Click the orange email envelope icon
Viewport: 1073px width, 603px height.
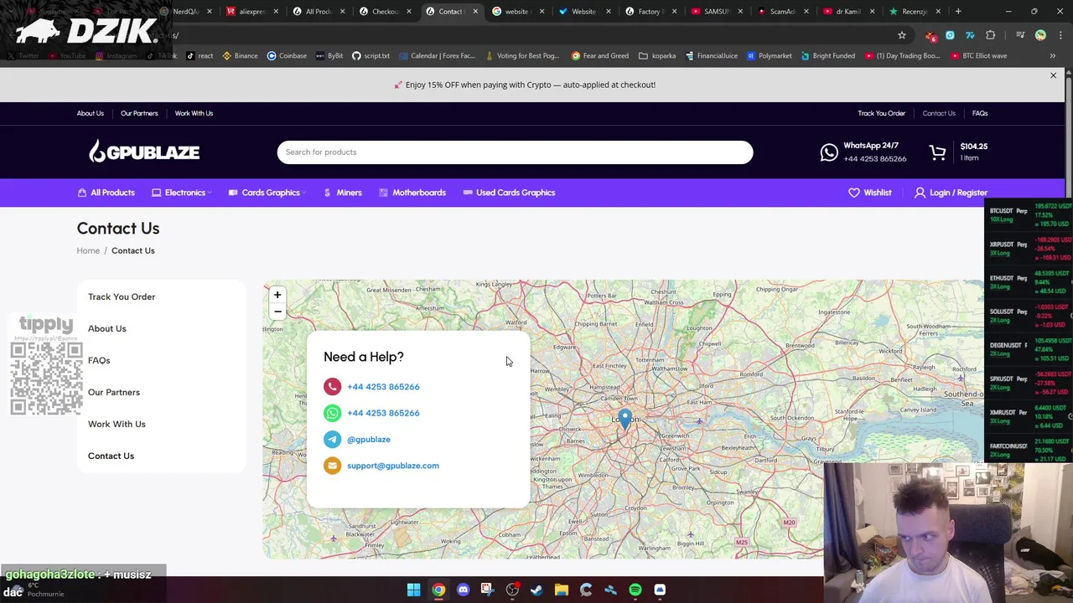(x=333, y=466)
